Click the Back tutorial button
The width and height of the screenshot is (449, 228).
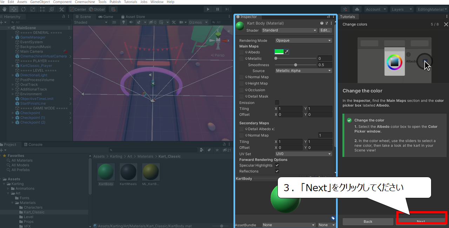[x=368, y=221]
